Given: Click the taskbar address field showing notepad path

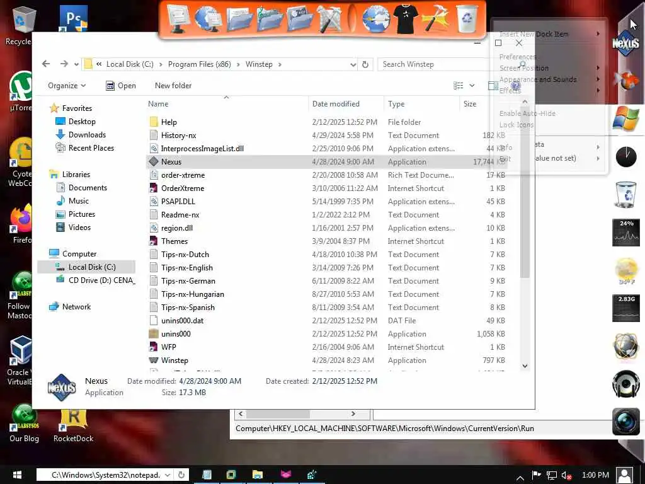Looking at the screenshot, I should pos(106,475).
